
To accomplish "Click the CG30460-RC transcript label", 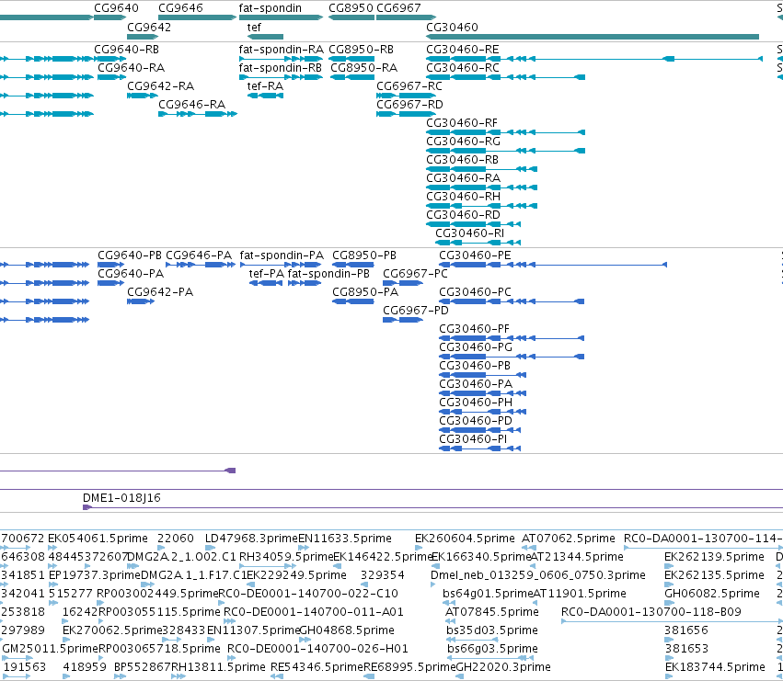I will tap(463, 67).
